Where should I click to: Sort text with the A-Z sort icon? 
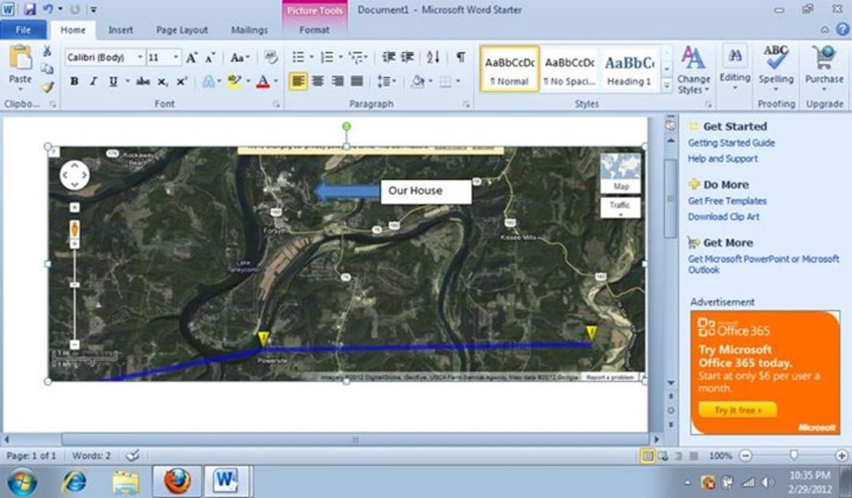(x=433, y=57)
